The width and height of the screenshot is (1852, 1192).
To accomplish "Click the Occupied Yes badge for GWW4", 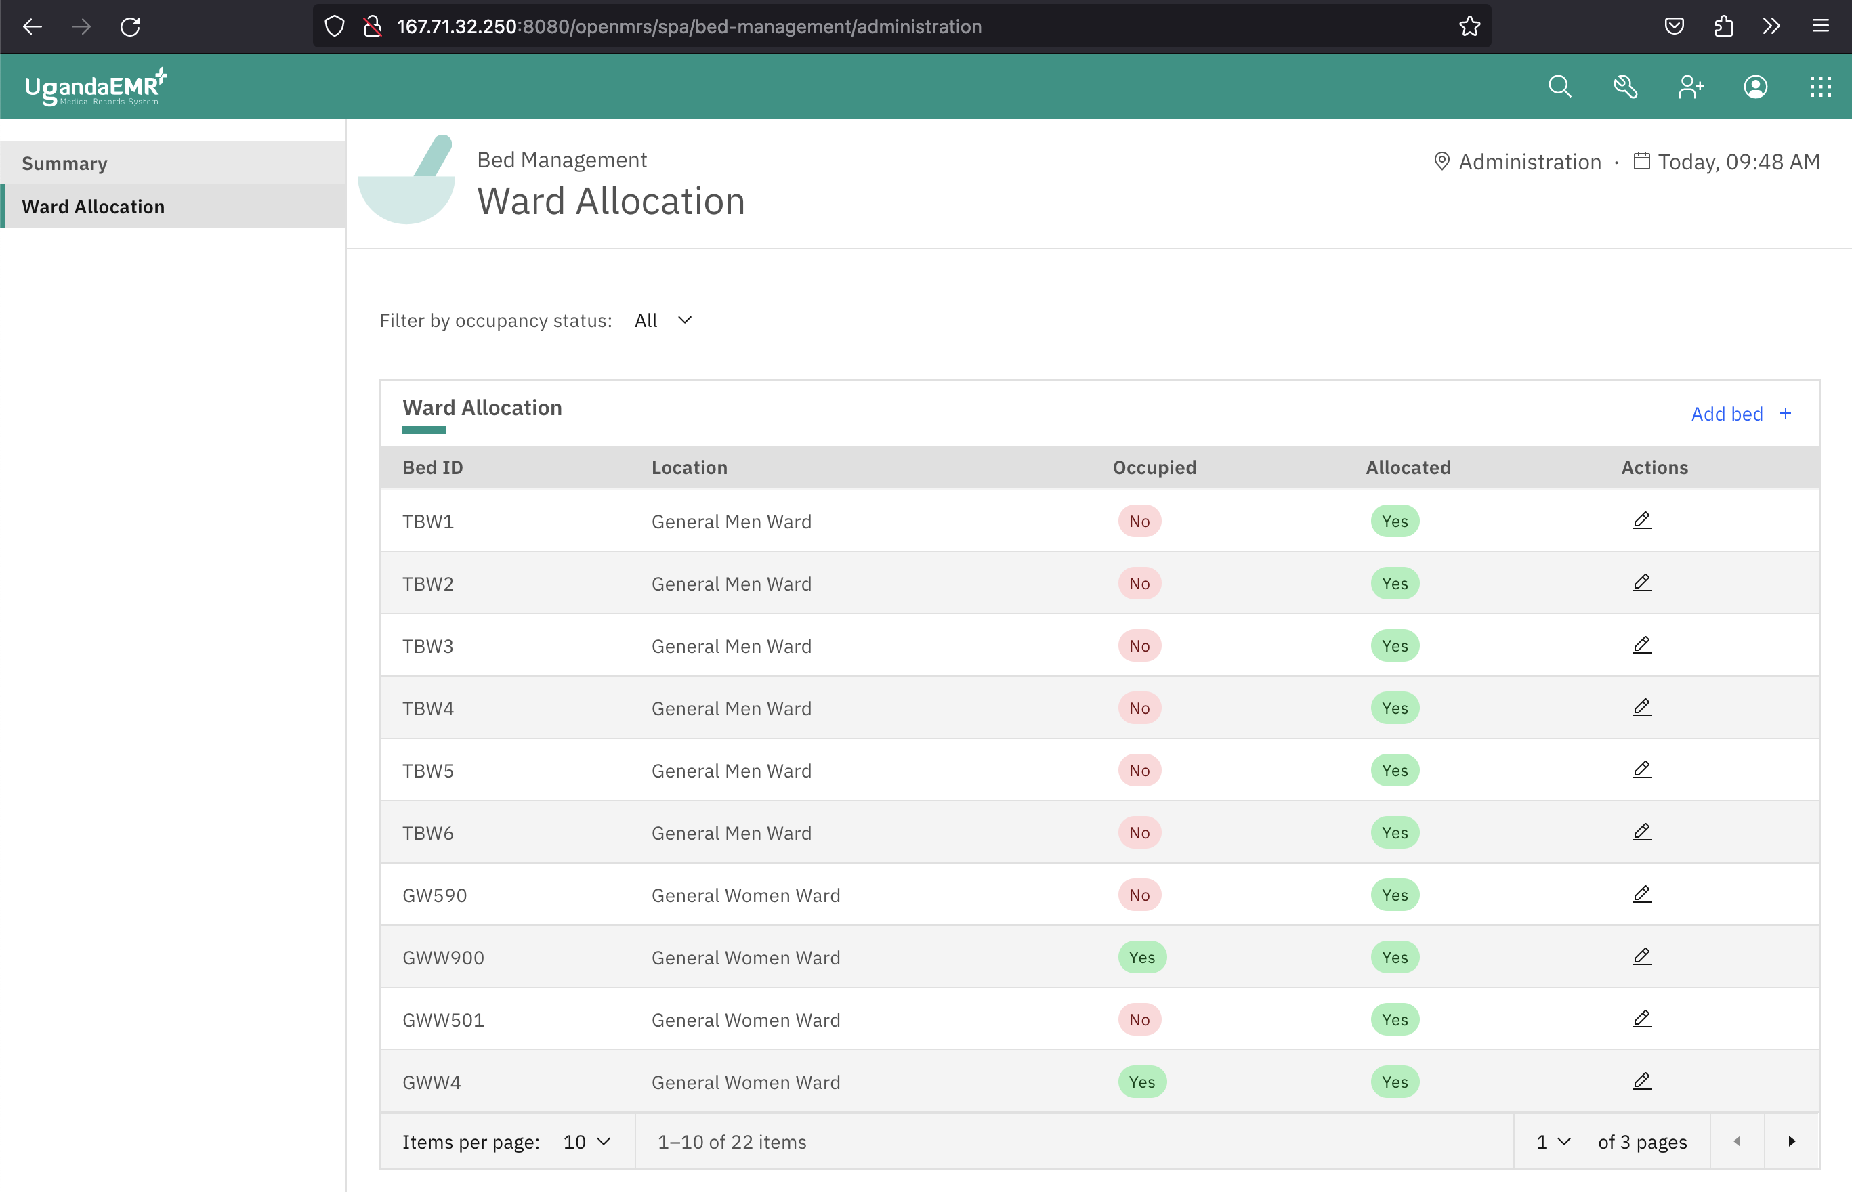I will pyautogui.click(x=1141, y=1082).
